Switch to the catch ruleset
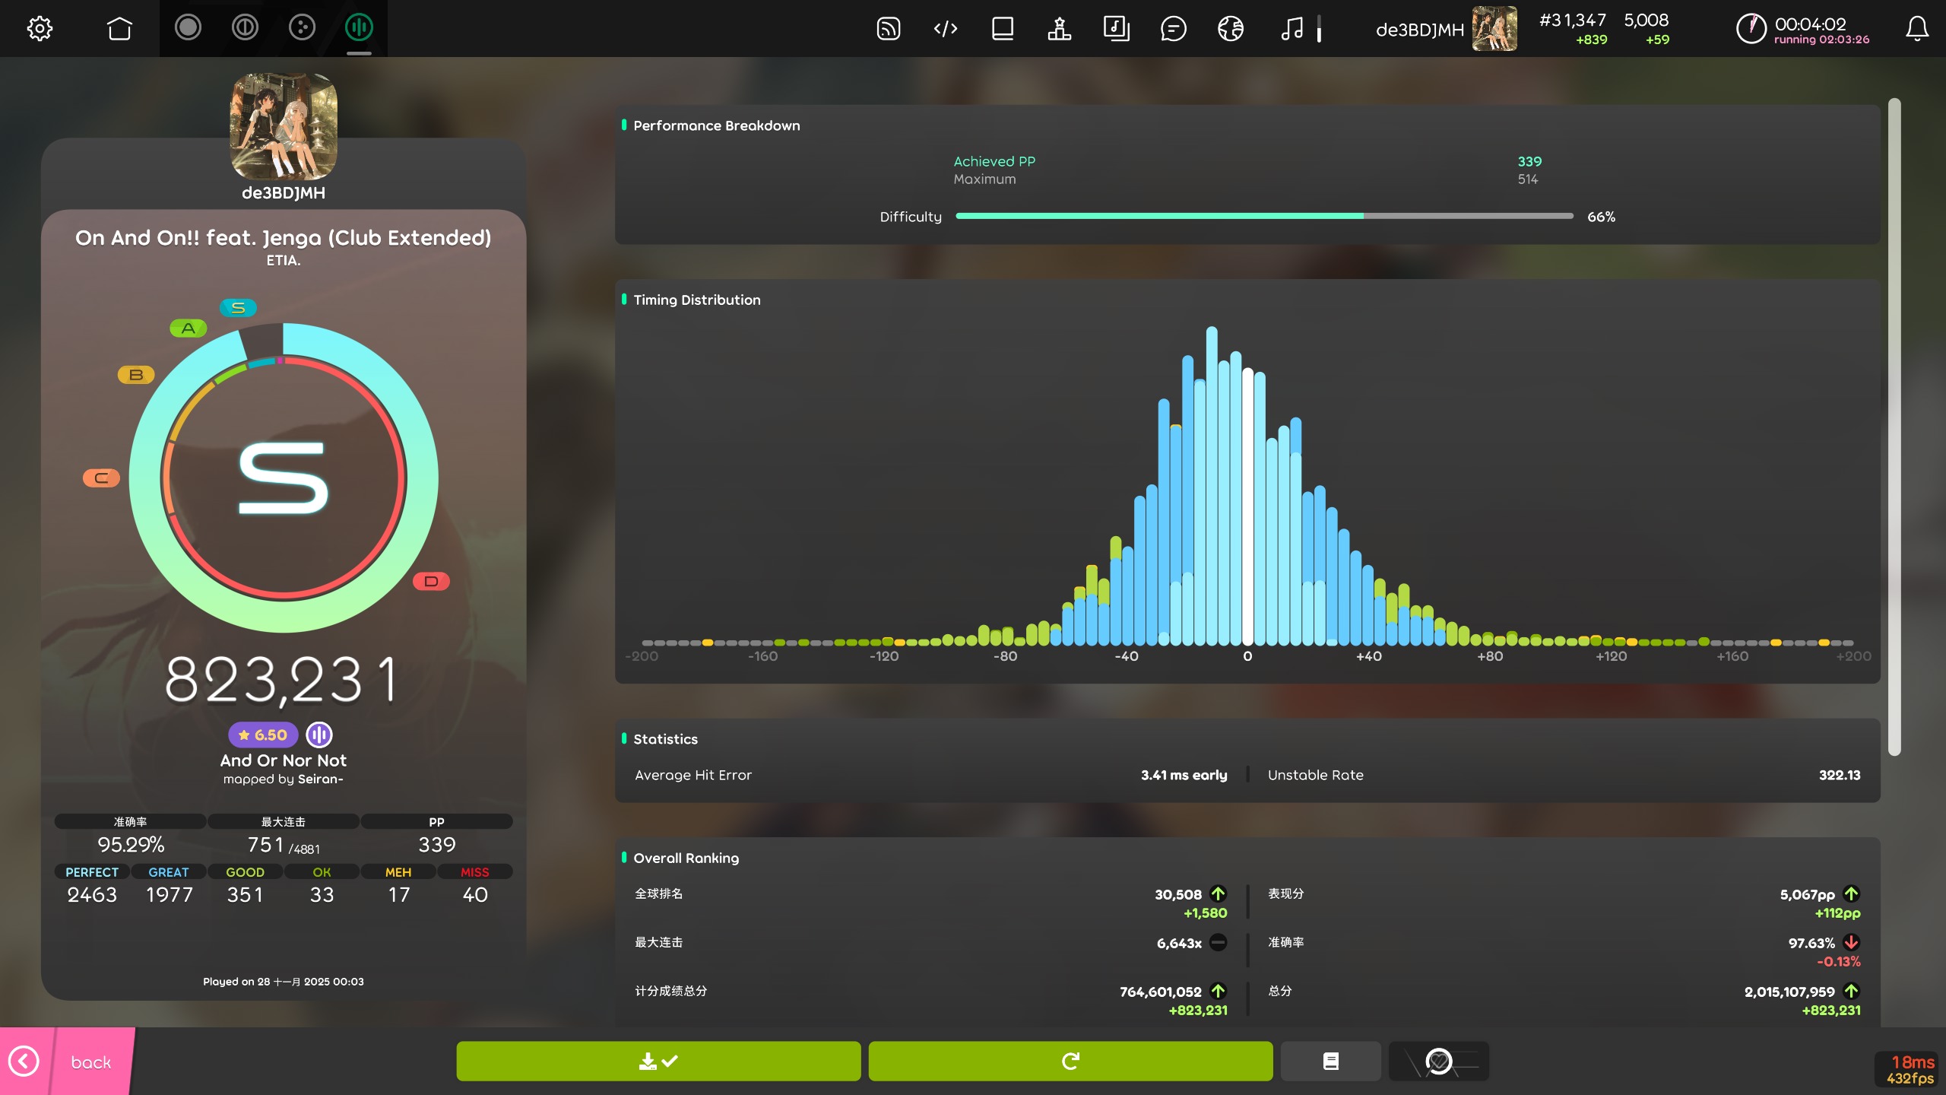The width and height of the screenshot is (1946, 1095). 302,28
